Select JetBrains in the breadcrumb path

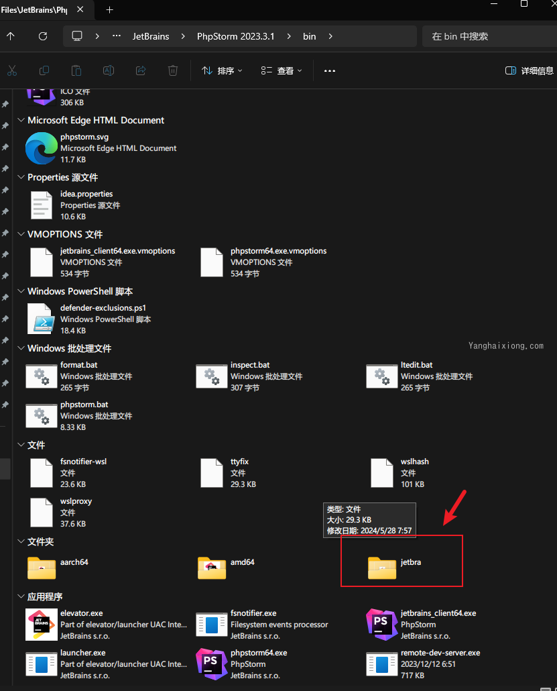[x=151, y=36]
